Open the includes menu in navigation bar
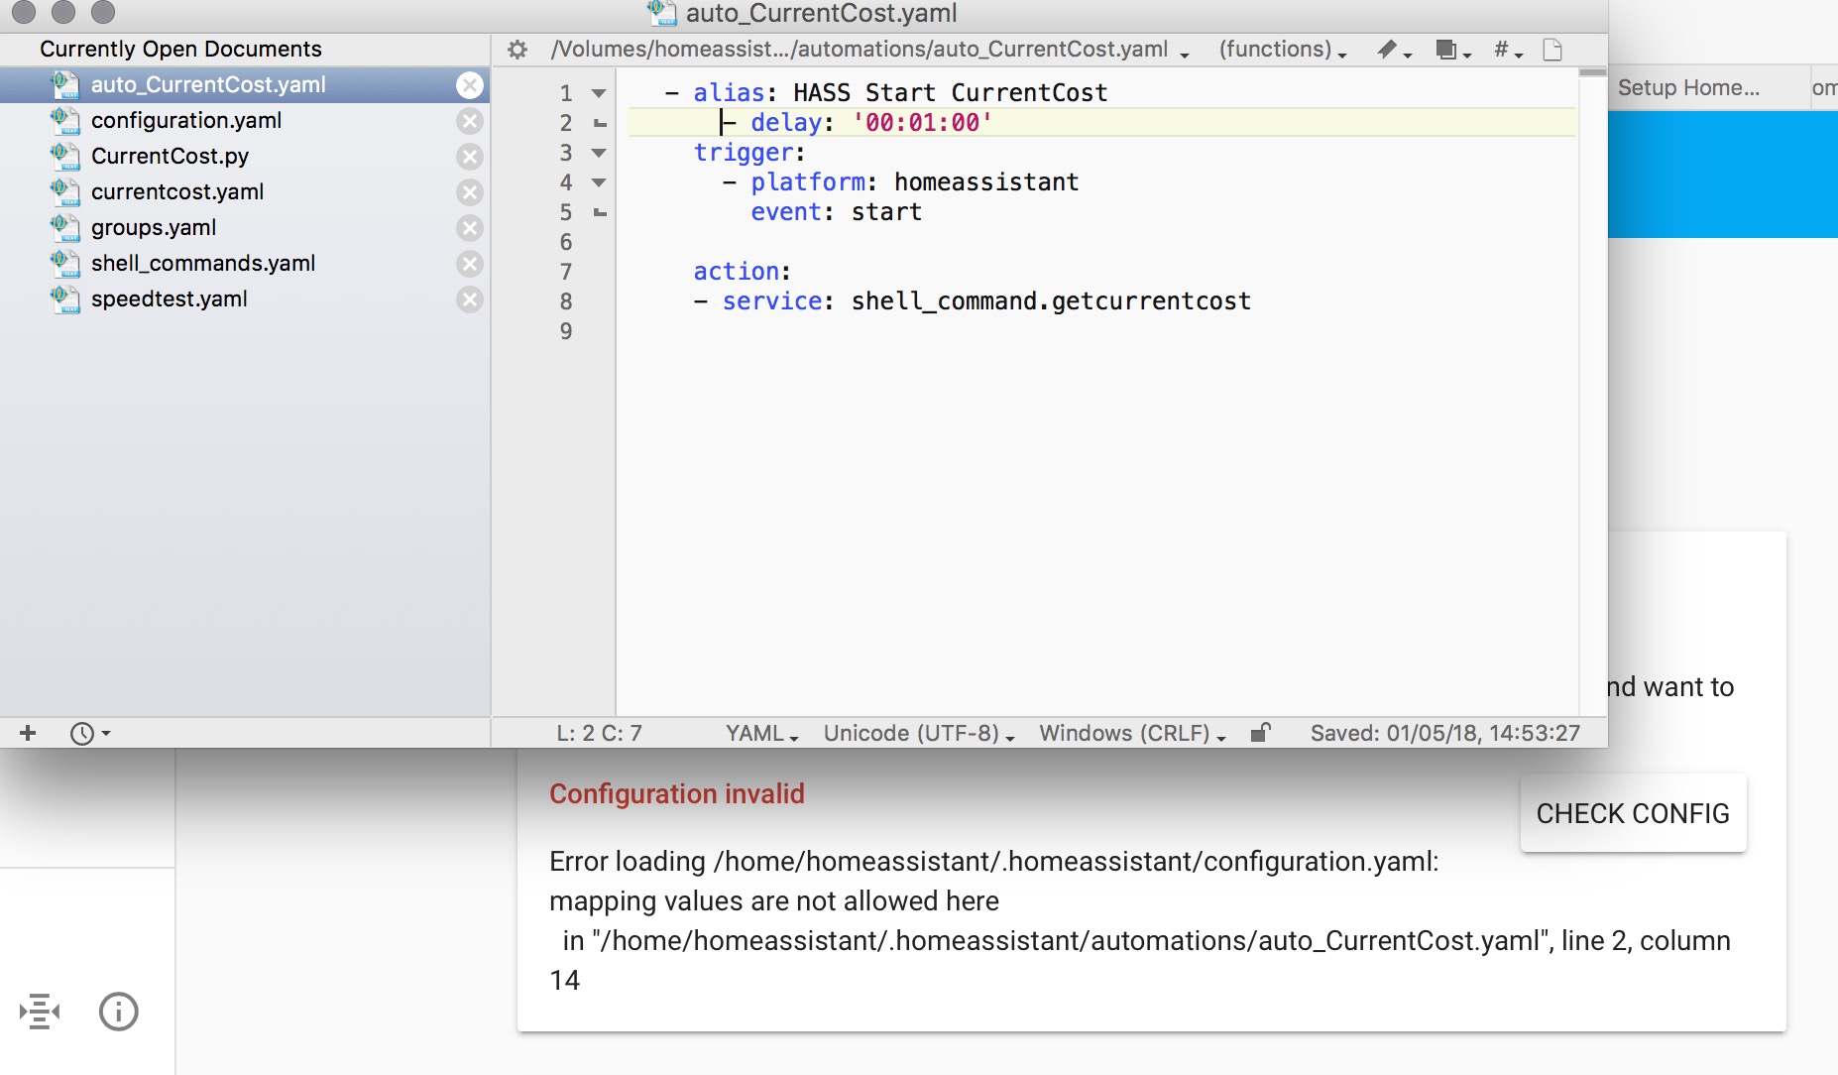The width and height of the screenshot is (1838, 1075). pos(1453,50)
